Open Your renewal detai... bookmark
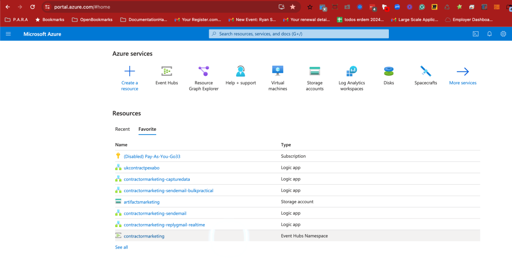 point(307,19)
